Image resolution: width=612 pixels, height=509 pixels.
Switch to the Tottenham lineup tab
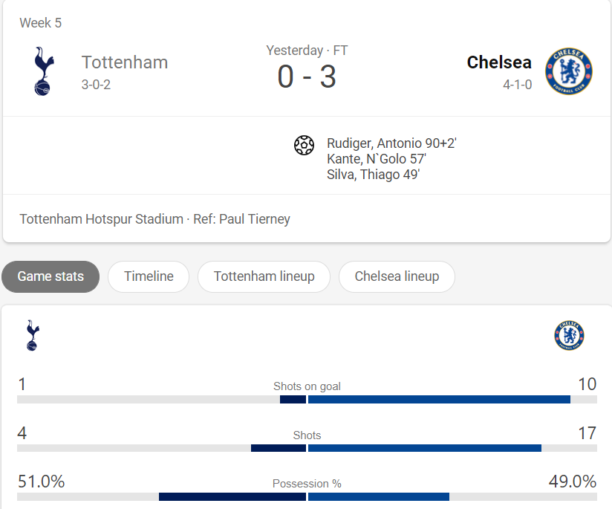pos(264,276)
